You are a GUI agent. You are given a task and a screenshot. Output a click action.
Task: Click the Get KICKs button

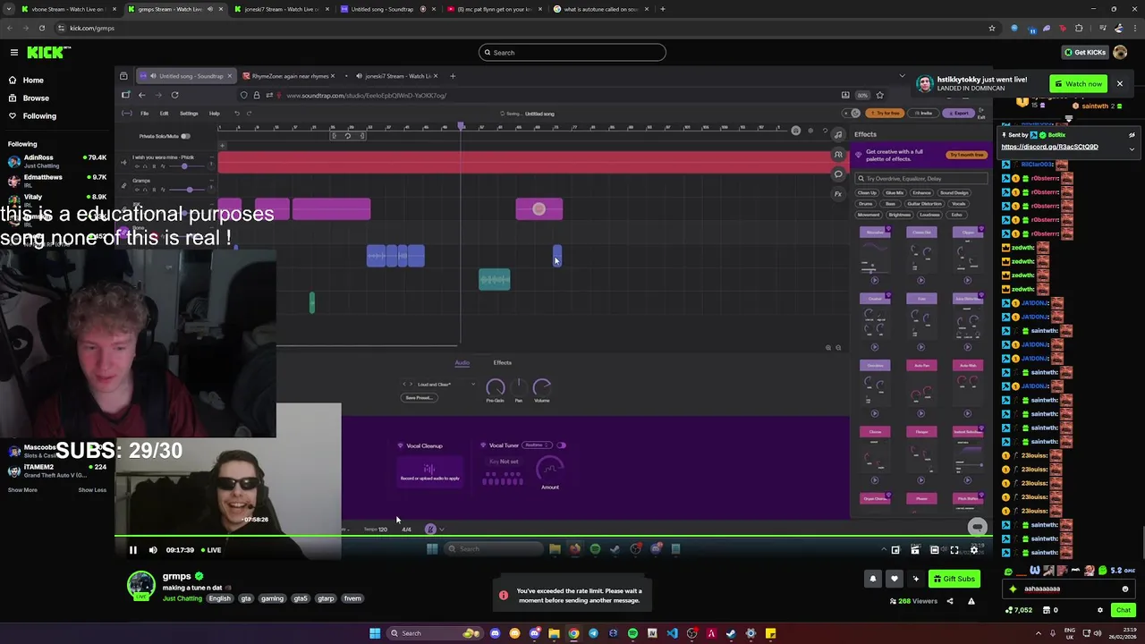(x=1085, y=52)
